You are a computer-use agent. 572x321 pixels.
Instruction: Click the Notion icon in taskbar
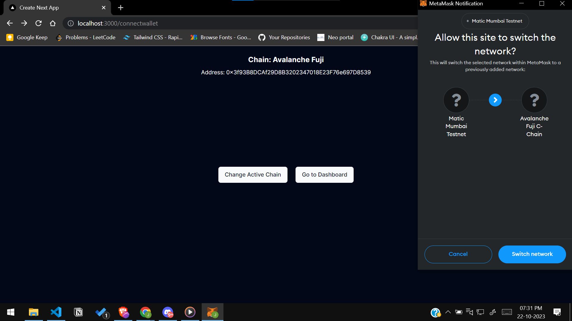[x=78, y=312]
